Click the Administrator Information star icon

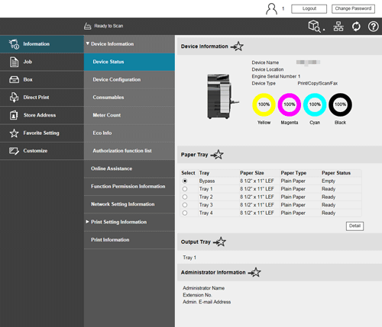point(254,272)
